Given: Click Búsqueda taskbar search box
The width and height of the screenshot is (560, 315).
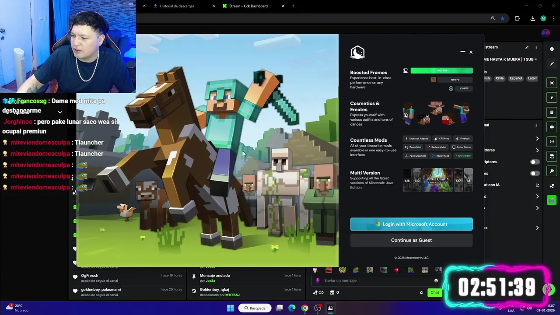Looking at the screenshot, I should (255, 308).
